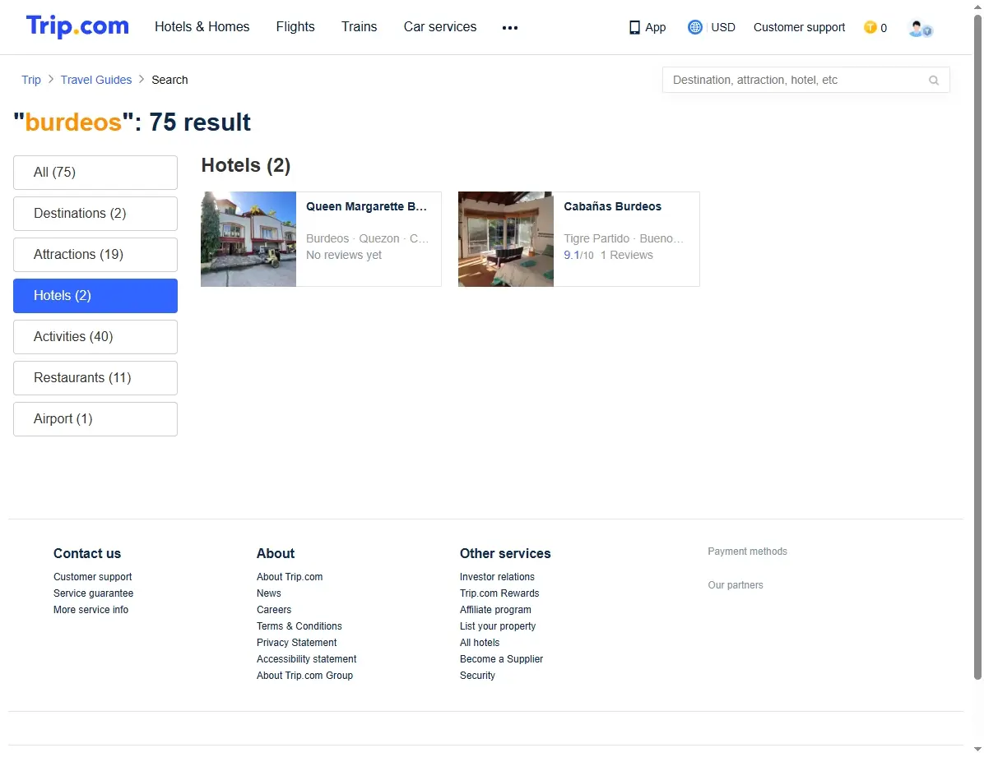Select Hotels (2) filter
The image size is (984, 757).
click(x=95, y=296)
